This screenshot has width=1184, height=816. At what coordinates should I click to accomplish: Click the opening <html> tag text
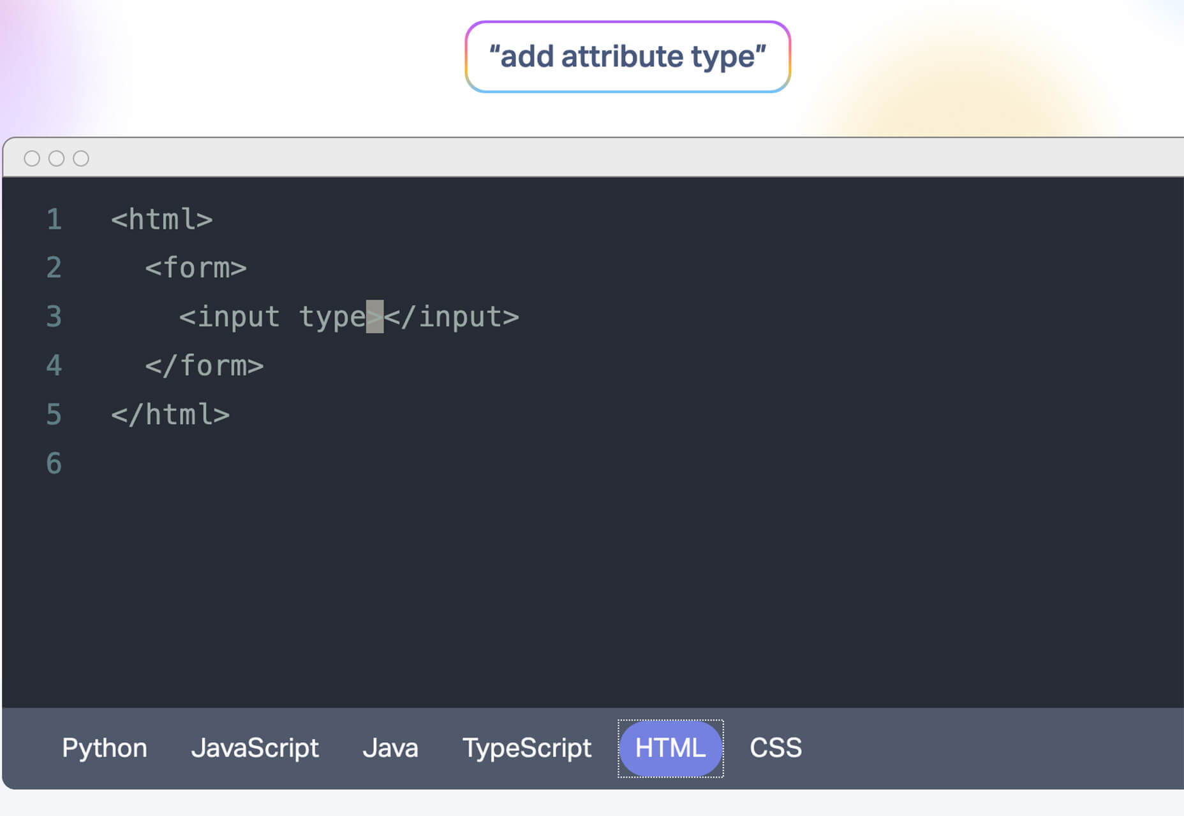point(162,219)
